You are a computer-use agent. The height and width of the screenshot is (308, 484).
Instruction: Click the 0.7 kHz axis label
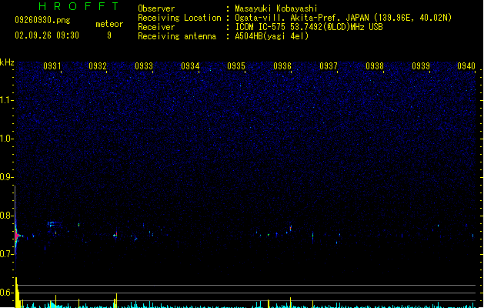point(6,254)
